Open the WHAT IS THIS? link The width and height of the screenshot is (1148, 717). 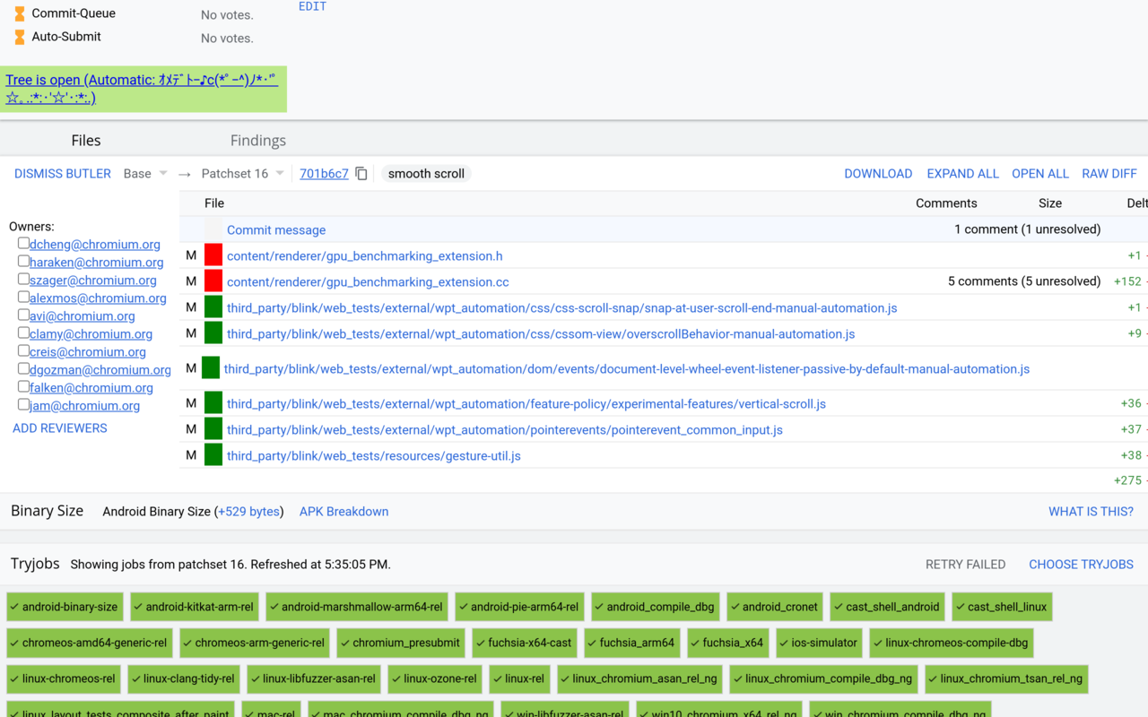point(1091,512)
